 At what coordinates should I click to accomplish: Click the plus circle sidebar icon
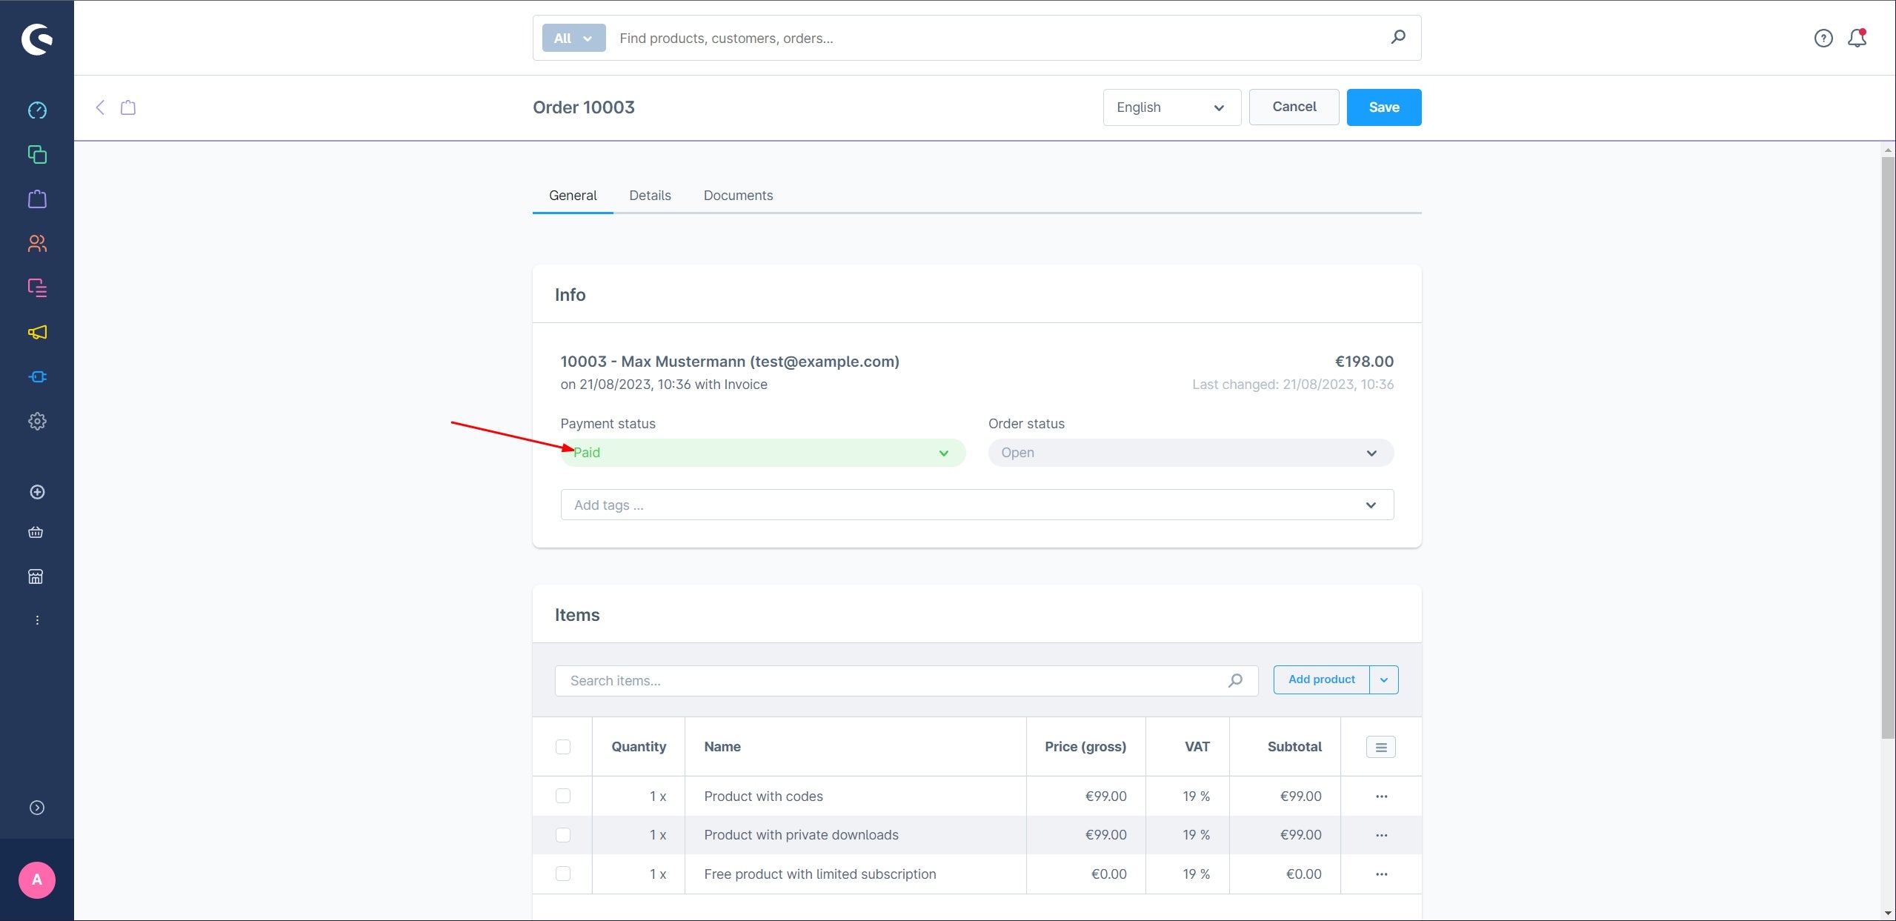37,492
